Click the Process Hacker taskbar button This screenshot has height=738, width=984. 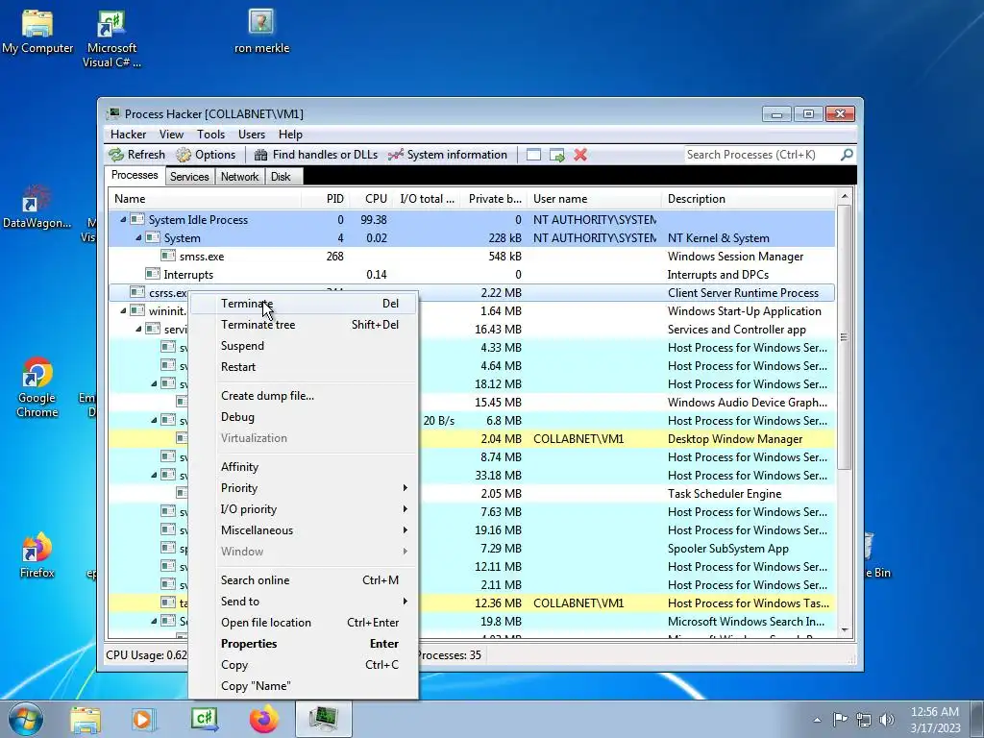323,719
